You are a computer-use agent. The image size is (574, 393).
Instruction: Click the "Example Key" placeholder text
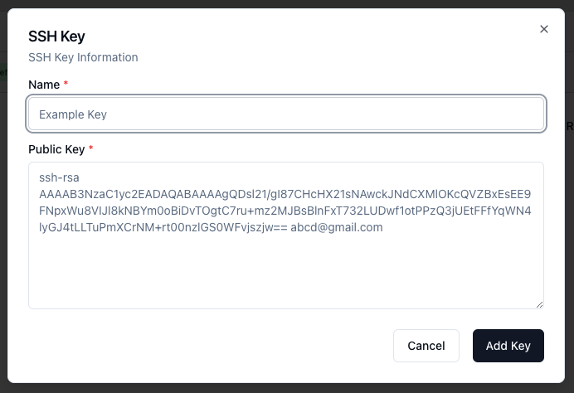[73, 114]
